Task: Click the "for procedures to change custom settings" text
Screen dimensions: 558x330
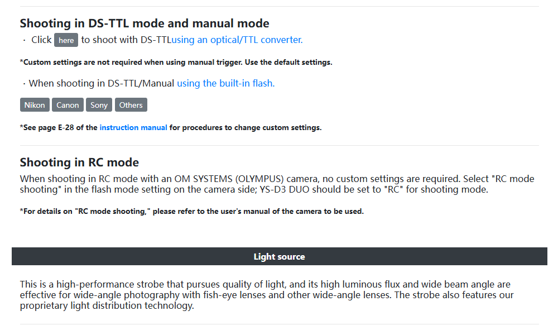Action: (x=246, y=127)
